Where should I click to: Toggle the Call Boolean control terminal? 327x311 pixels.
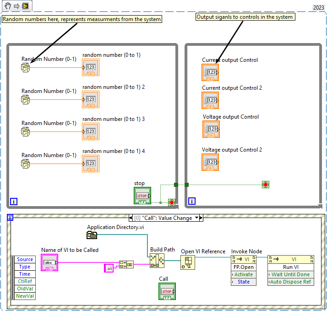(167, 291)
